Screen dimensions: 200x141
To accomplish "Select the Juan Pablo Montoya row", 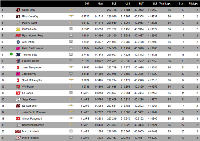I will pyautogui.click(x=100, y=112).
